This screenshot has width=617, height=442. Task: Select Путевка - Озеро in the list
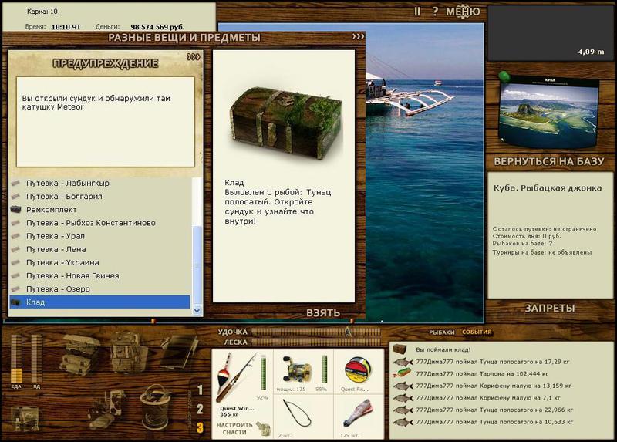99,289
